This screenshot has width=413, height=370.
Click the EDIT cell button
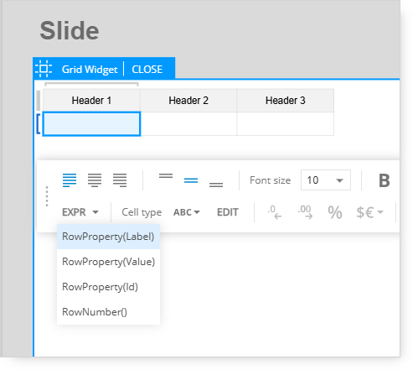[x=228, y=212]
